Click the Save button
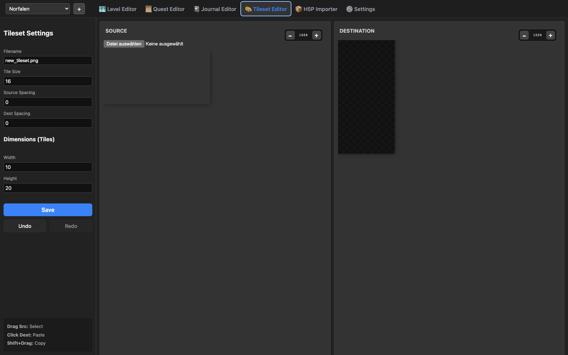 (48, 209)
